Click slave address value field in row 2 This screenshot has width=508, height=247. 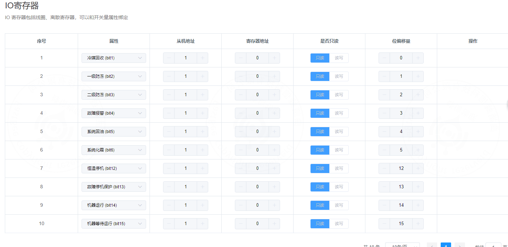[x=186, y=76]
